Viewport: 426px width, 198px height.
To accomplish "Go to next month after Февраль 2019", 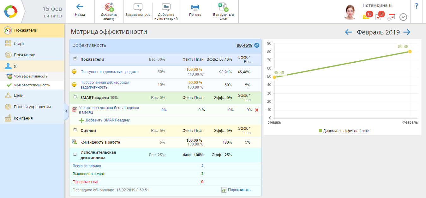I will (407, 32).
